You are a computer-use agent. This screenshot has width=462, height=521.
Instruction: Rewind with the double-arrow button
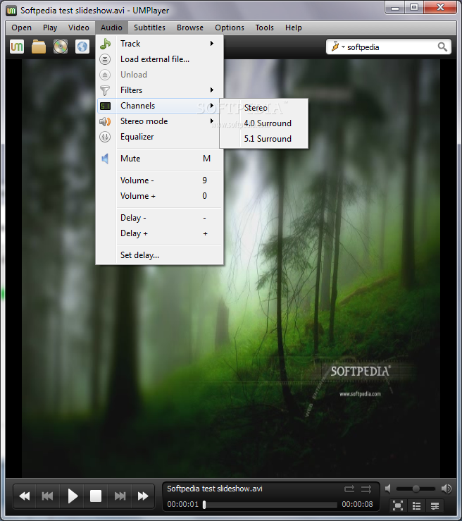[25, 496]
